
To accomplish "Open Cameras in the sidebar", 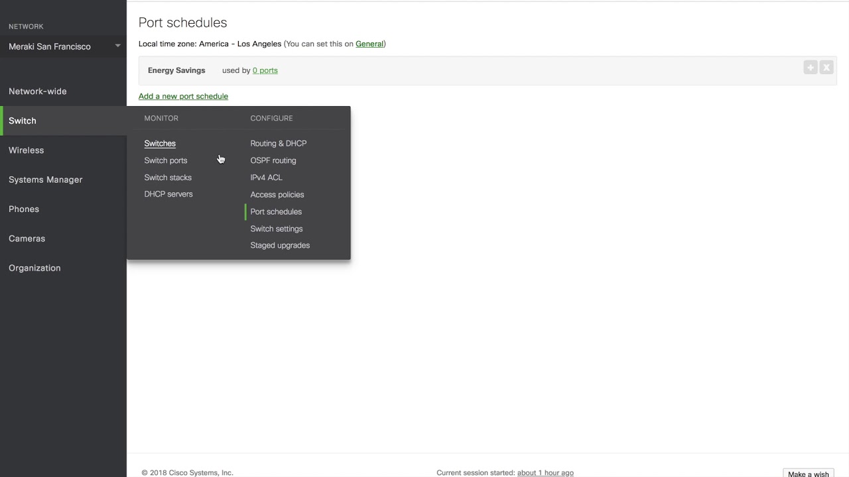I will [27, 238].
